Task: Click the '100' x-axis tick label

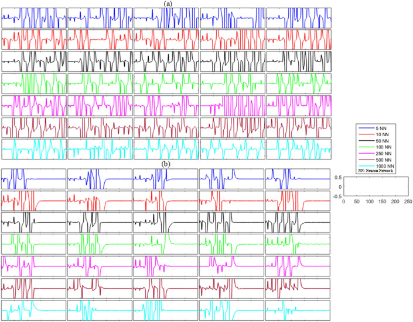Action: [369, 202]
